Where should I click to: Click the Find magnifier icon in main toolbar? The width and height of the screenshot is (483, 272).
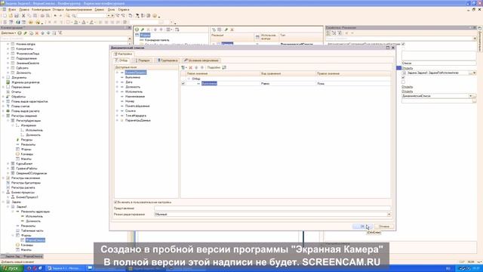[68, 16]
